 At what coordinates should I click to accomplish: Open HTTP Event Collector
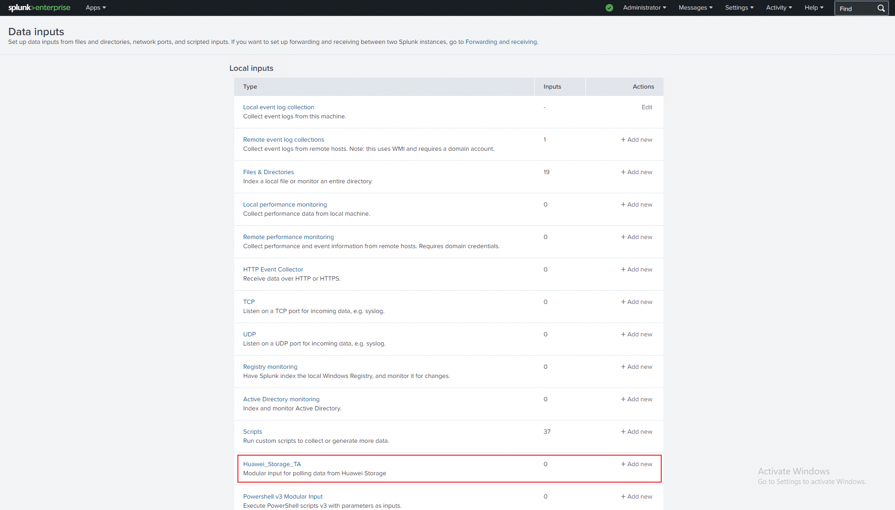273,270
